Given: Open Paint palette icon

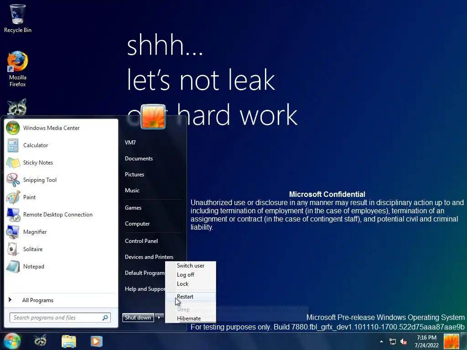Looking at the screenshot, I should point(13,197).
